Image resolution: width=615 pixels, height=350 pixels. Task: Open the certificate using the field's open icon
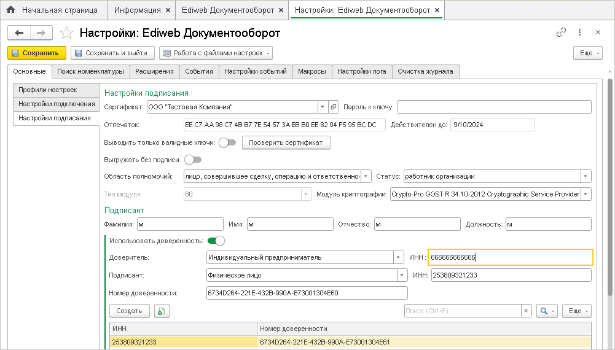334,107
